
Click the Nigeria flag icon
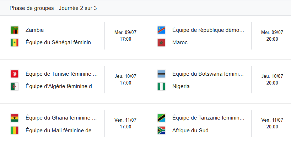161,87
